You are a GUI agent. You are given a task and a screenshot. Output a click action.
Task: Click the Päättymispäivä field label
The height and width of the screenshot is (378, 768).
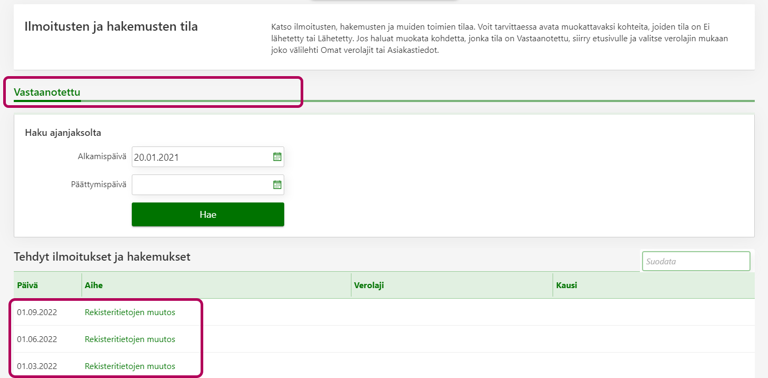coord(98,185)
